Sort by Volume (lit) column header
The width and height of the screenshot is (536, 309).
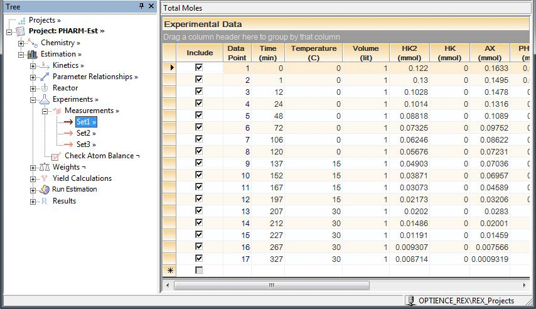click(x=366, y=53)
